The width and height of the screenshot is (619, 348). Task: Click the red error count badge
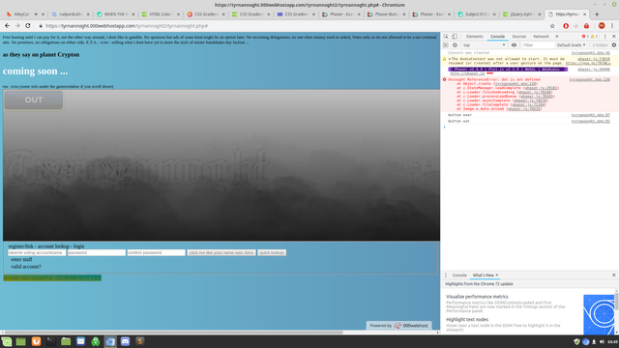(x=585, y=37)
